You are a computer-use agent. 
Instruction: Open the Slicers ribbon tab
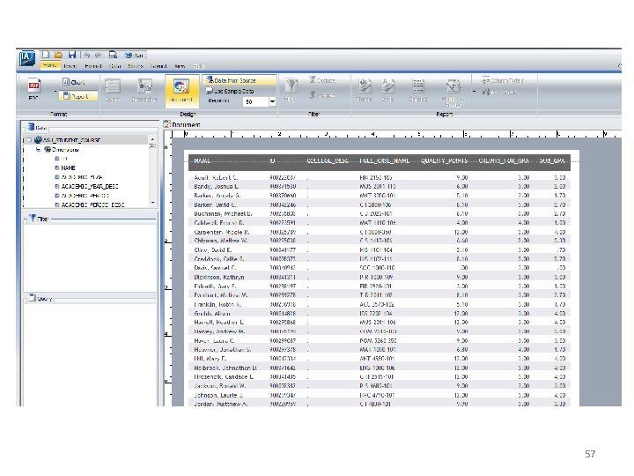pos(136,65)
